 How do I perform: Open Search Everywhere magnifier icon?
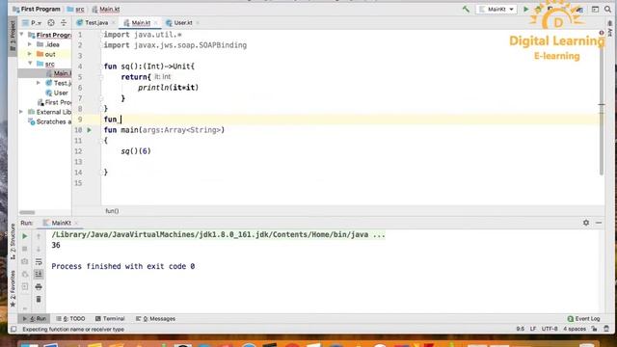point(607,9)
